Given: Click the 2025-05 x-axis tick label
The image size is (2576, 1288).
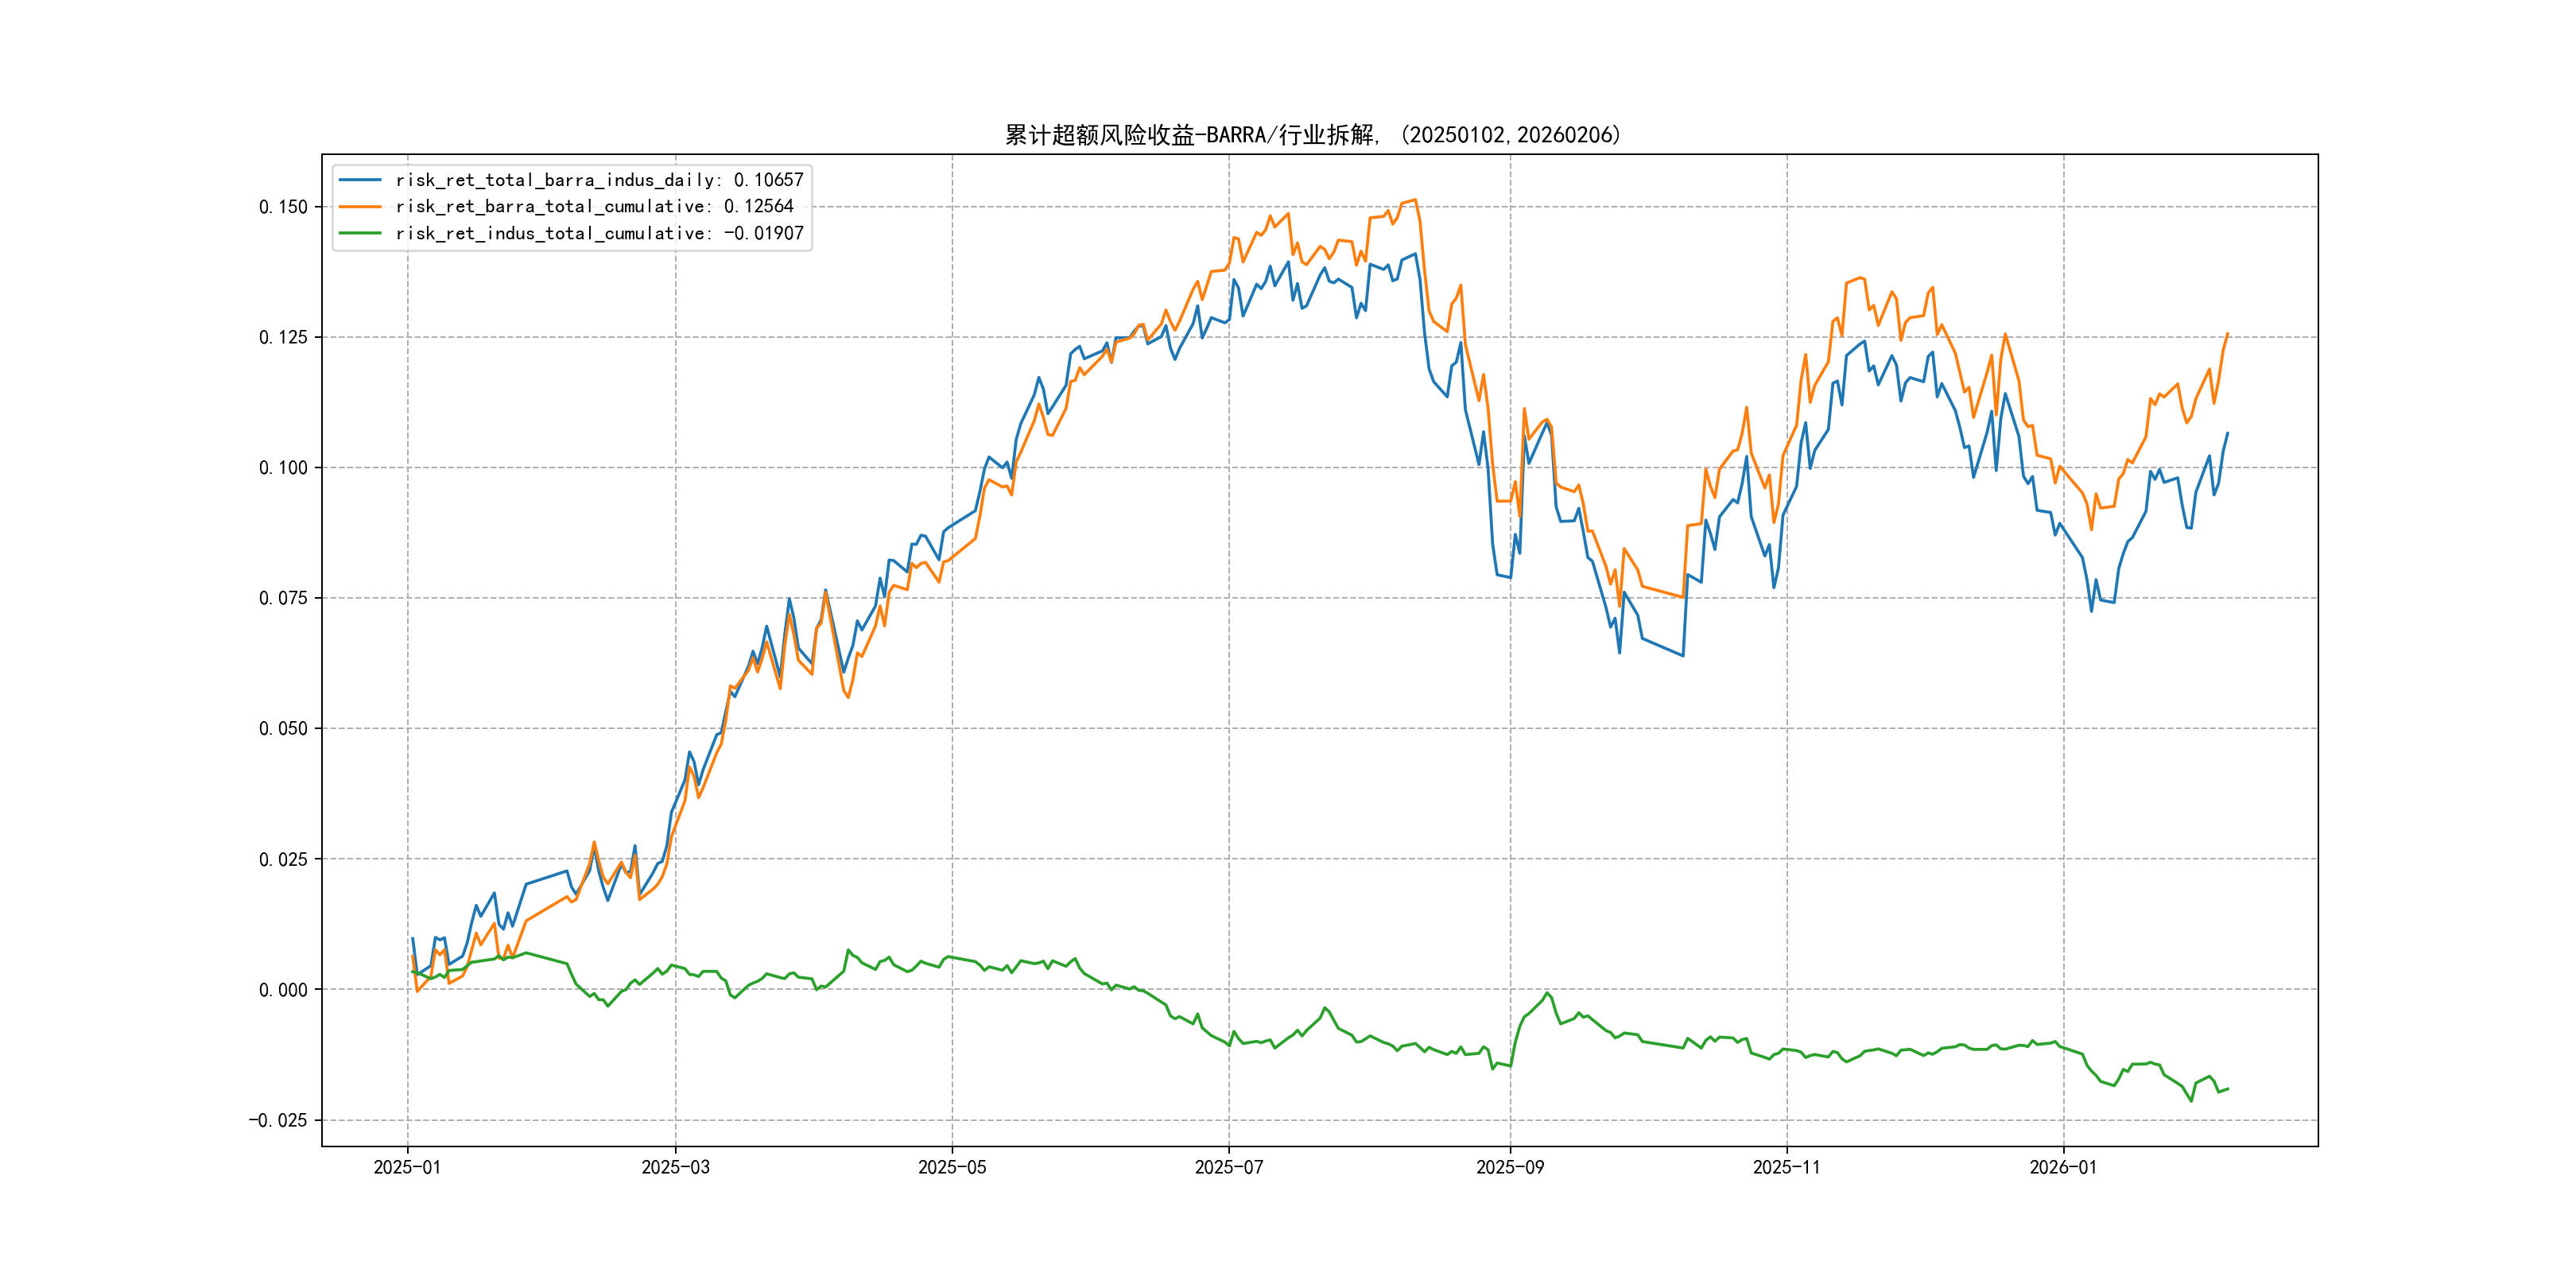Looking at the screenshot, I should coord(952,1167).
